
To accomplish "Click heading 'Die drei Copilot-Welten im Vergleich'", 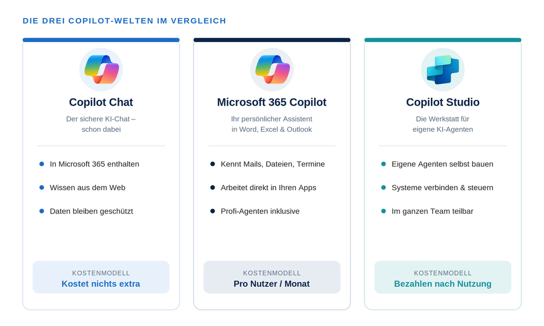I will 124,21.
